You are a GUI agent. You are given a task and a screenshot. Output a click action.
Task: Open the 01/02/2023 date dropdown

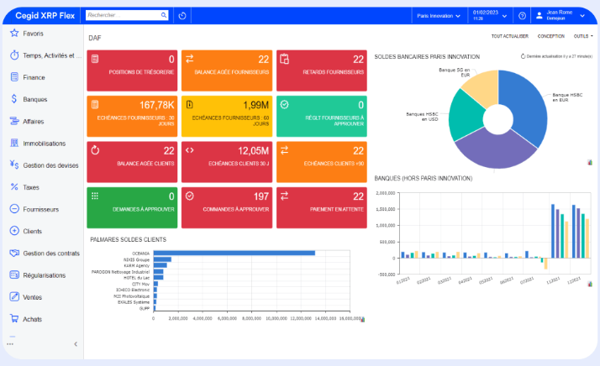coord(490,15)
